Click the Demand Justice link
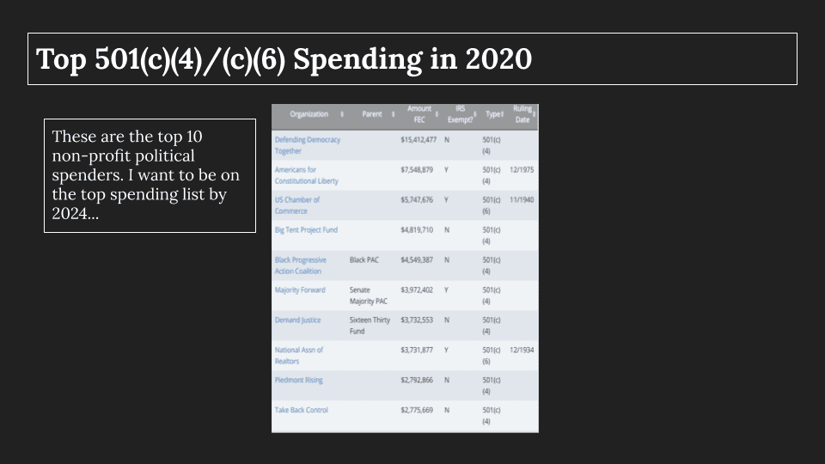The width and height of the screenshot is (825, 464). tap(297, 320)
